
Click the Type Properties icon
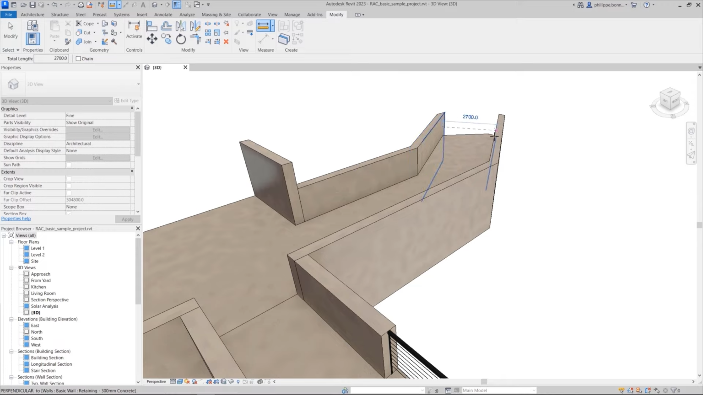coord(32,26)
